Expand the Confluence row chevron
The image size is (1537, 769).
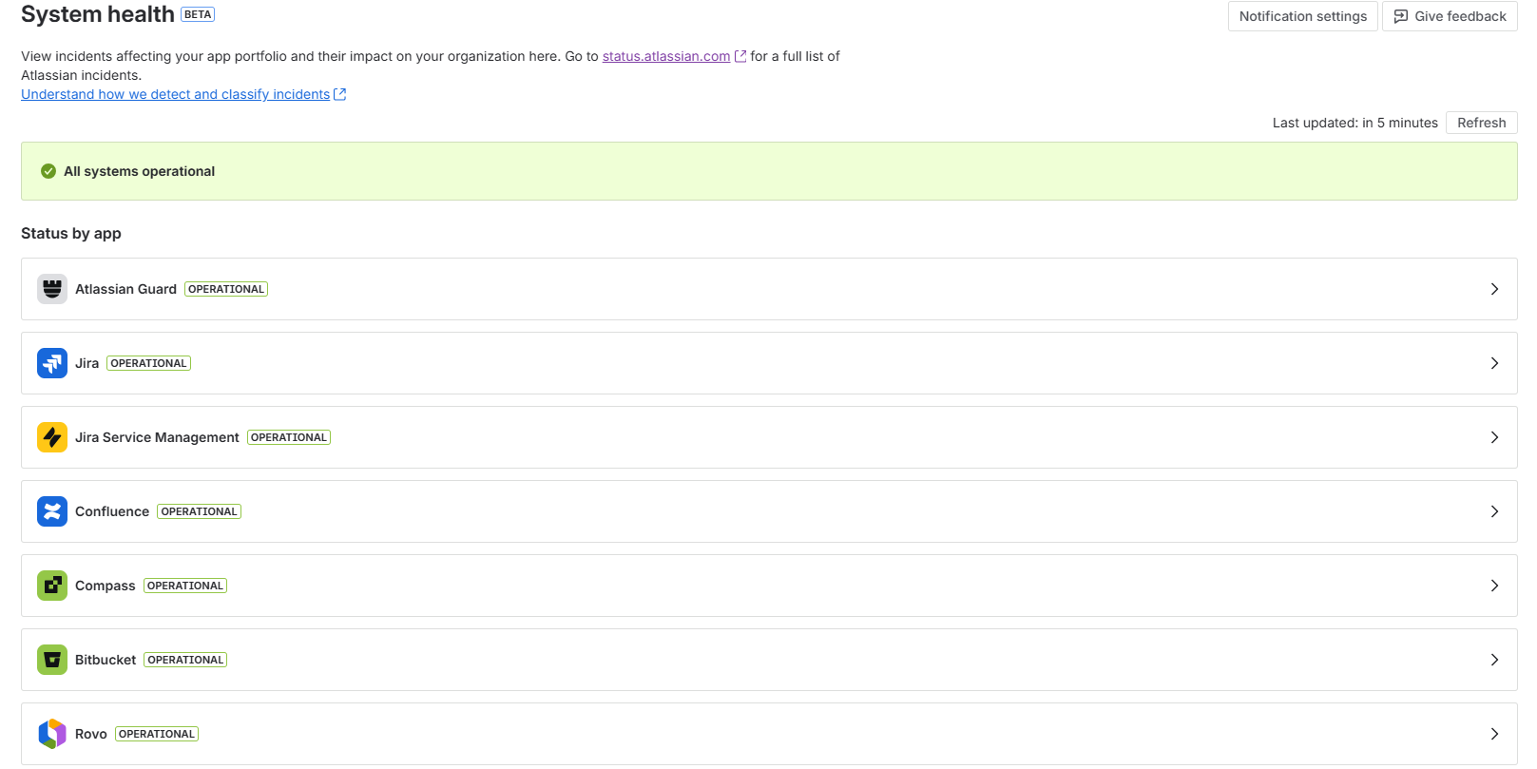tap(1494, 511)
